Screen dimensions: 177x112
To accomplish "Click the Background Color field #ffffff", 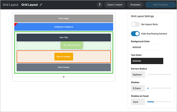I will 147,47.
